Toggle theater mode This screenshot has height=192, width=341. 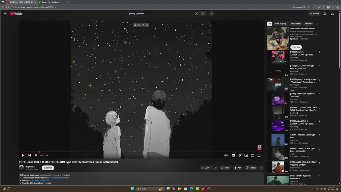click(x=253, y=155)
